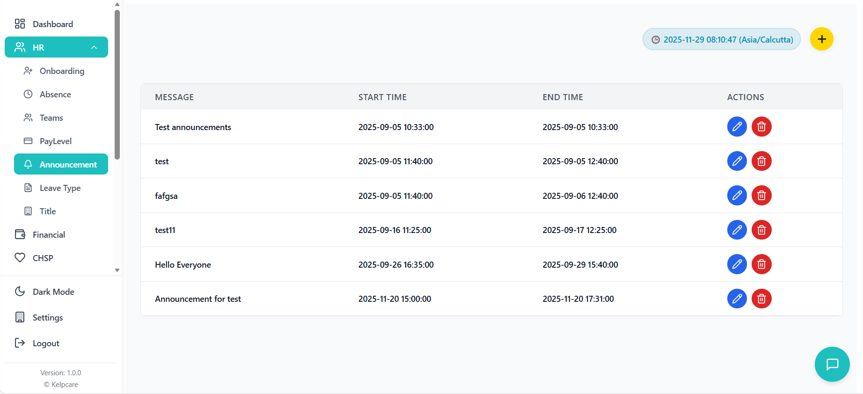This screenshot has height=394, width=863.
Task: Open the PayLevel page
Action: point(55,141)
